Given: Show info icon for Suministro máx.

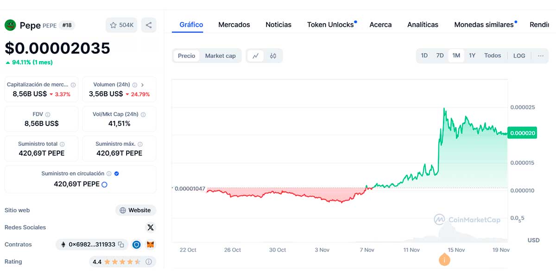Looking at the screenshot, I should pos(140,144).
